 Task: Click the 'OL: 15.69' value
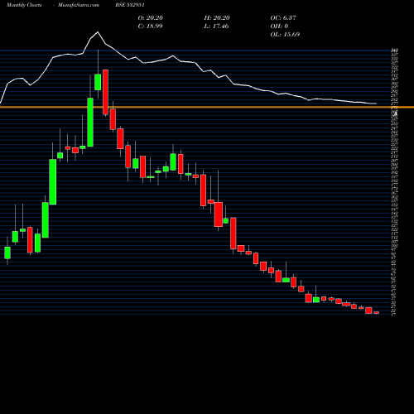coord(285,35)
